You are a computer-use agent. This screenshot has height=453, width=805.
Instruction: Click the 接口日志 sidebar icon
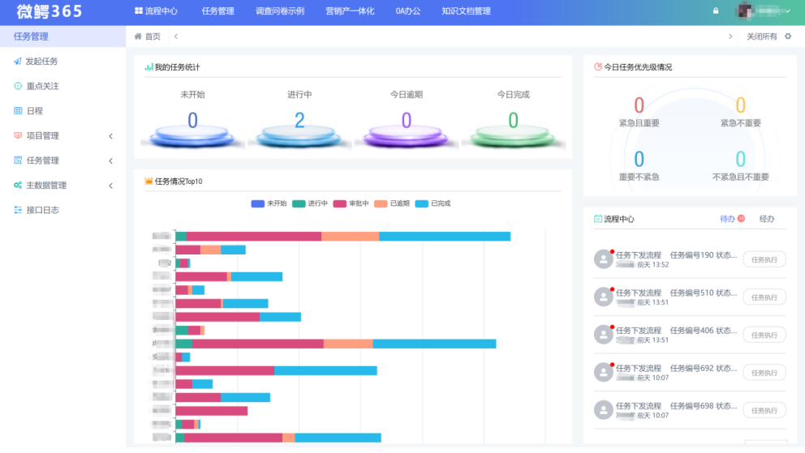[x=18, y=210]
